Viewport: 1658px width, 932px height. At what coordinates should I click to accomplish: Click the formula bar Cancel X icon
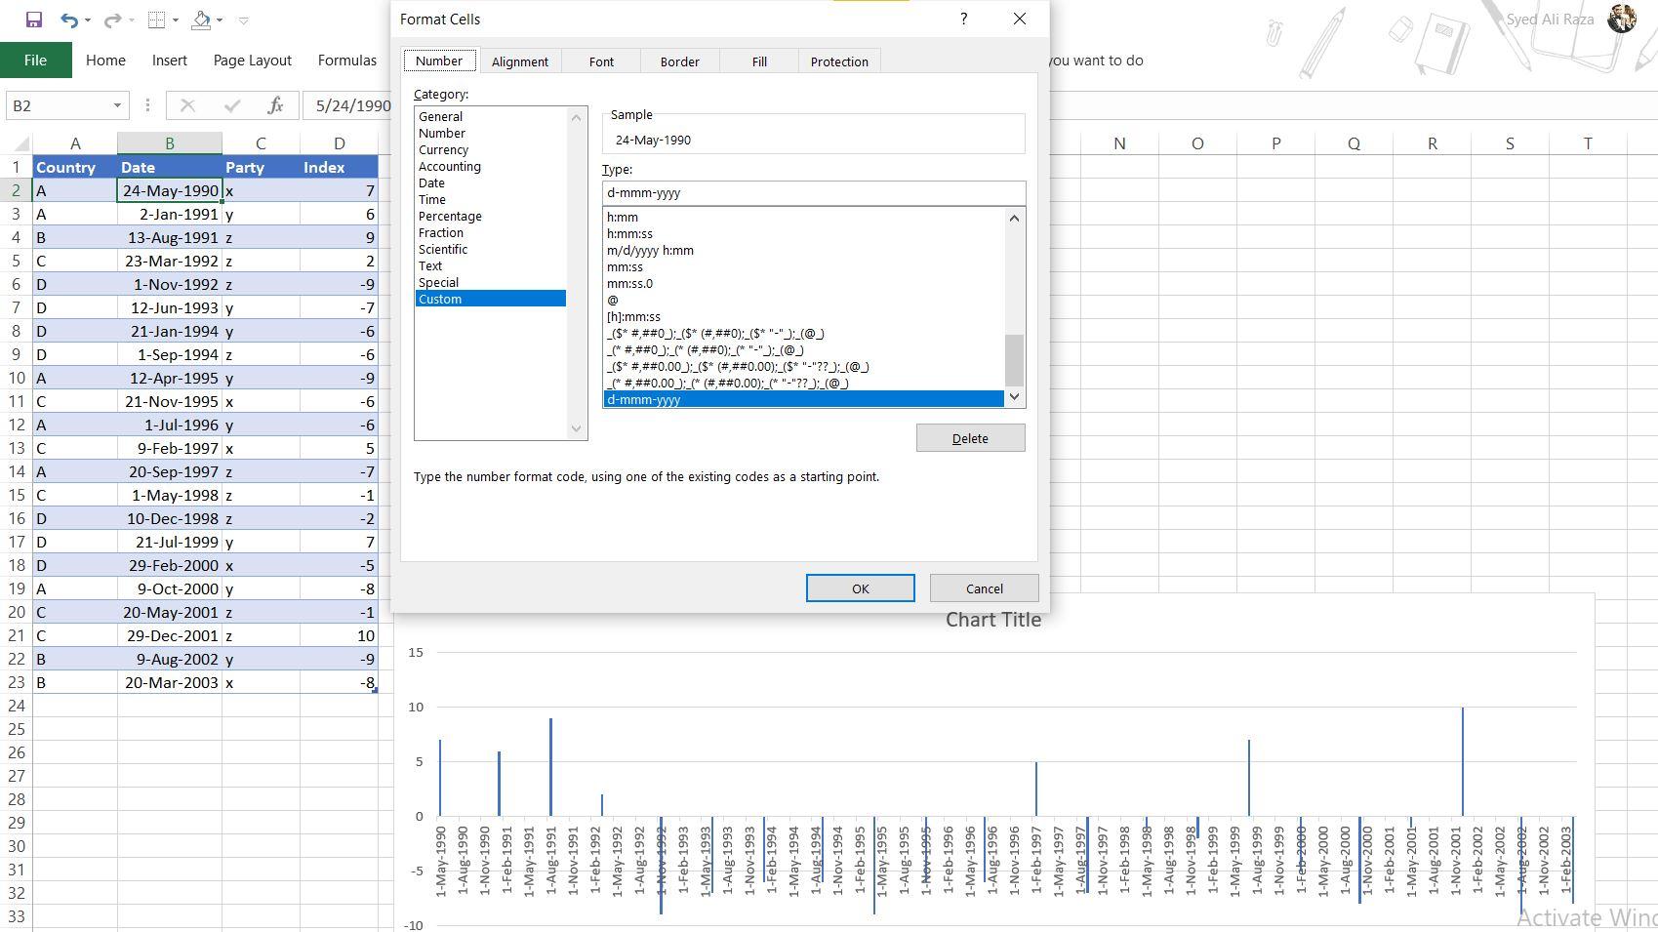point(187,105)
